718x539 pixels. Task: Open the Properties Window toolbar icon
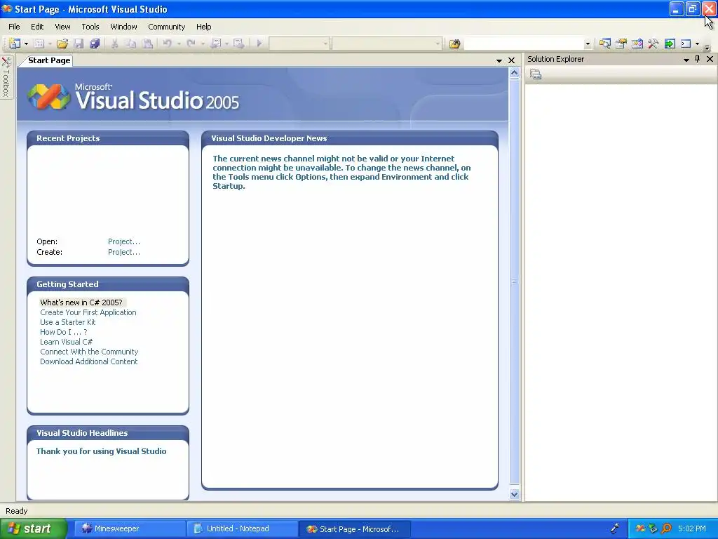click(x=621, y=44)
